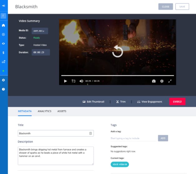Viewport: 196px width, 174px height.
Task: Click the red EMBED button
Action: coord(177,102)
